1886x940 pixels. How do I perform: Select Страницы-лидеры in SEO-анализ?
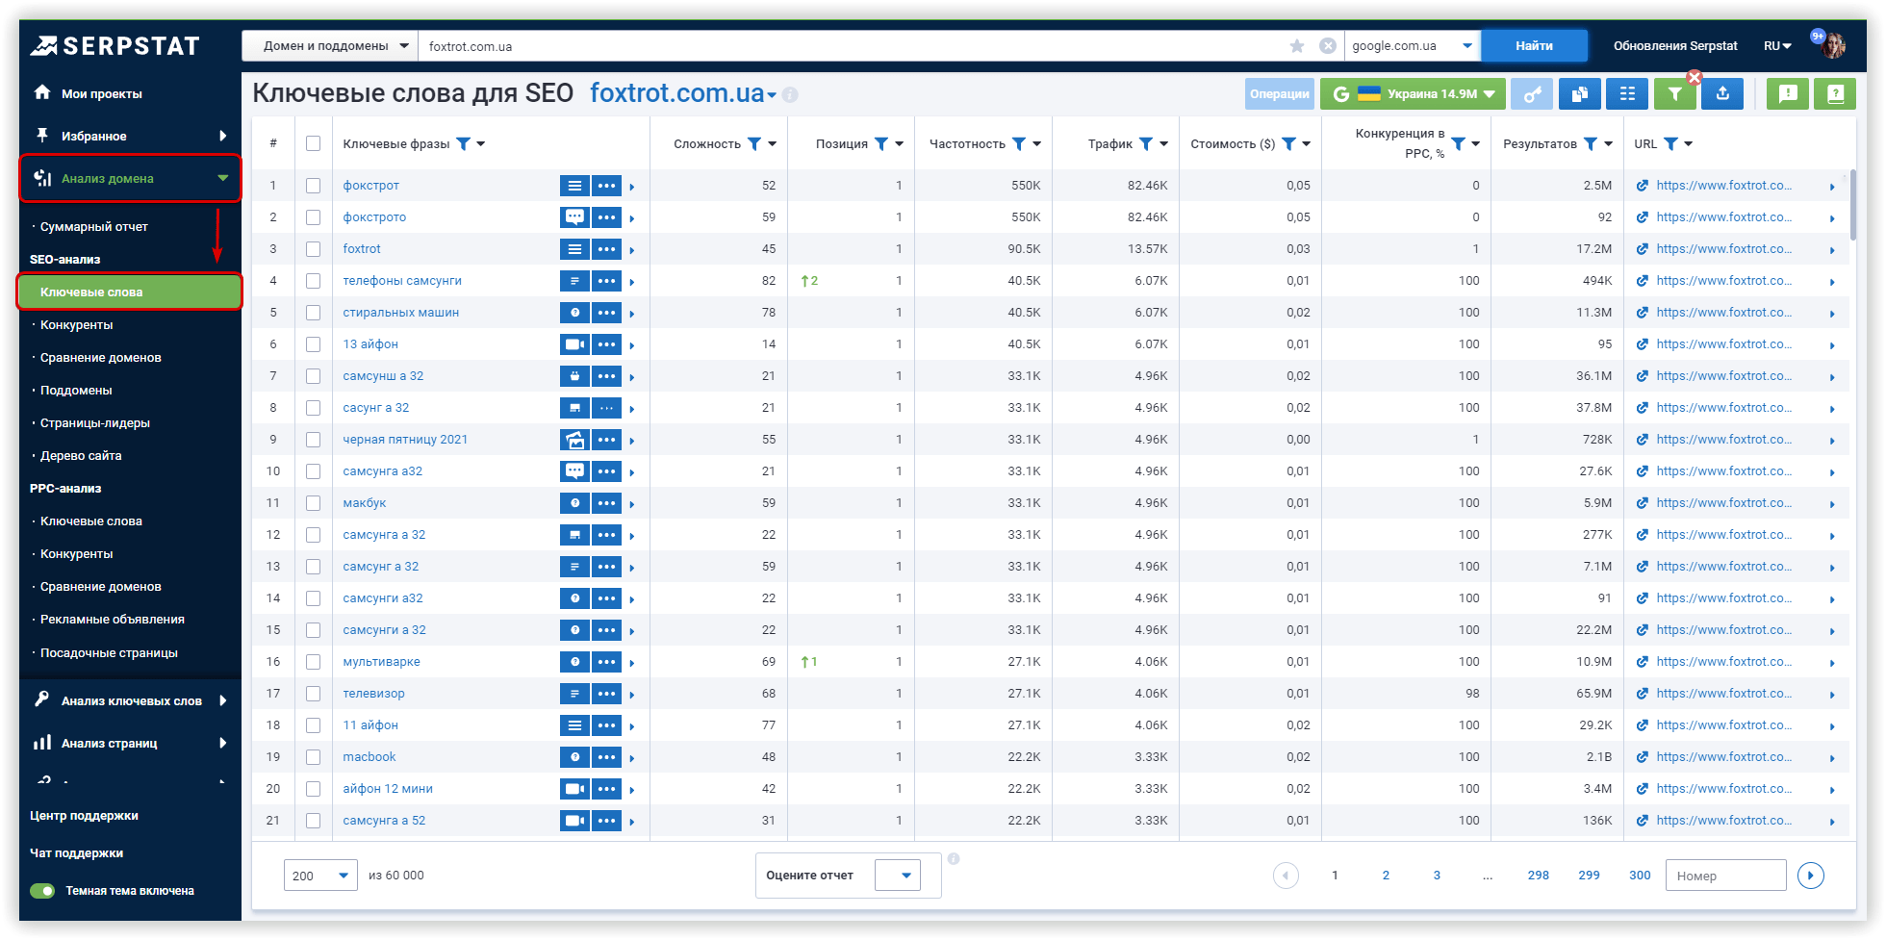tap(95, 423)
